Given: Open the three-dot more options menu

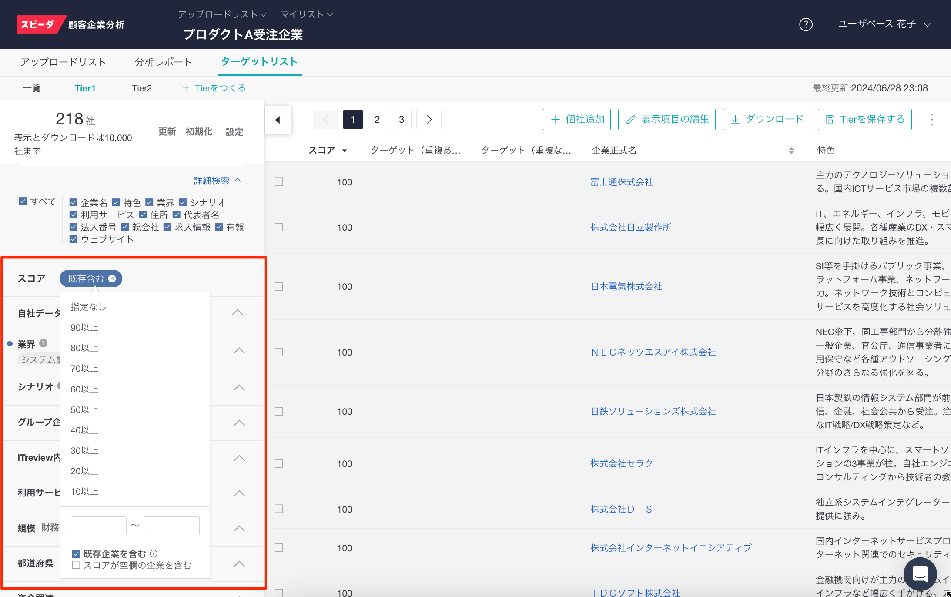Looking at the screenshot, I should (x=932, y=120).
